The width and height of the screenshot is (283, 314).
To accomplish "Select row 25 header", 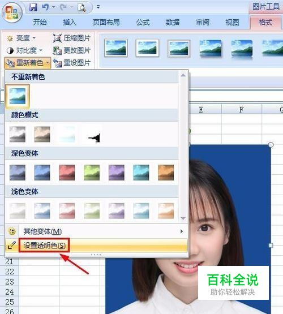I will coord(9,302).
